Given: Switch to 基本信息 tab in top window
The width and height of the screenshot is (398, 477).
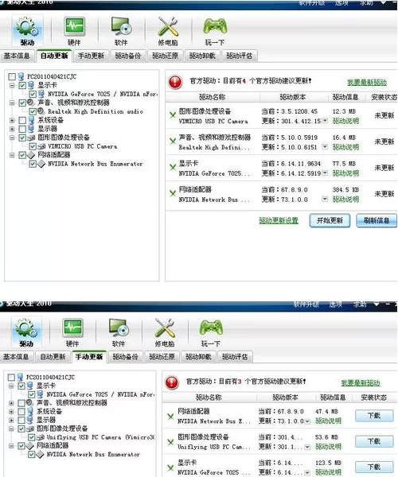Looking at the screenshot, I should [17, 56].
